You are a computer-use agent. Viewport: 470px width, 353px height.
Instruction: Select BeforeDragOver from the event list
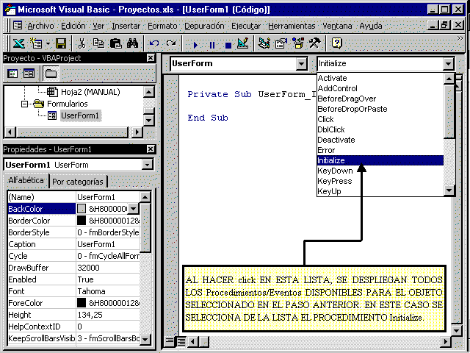tap(380, 99)
